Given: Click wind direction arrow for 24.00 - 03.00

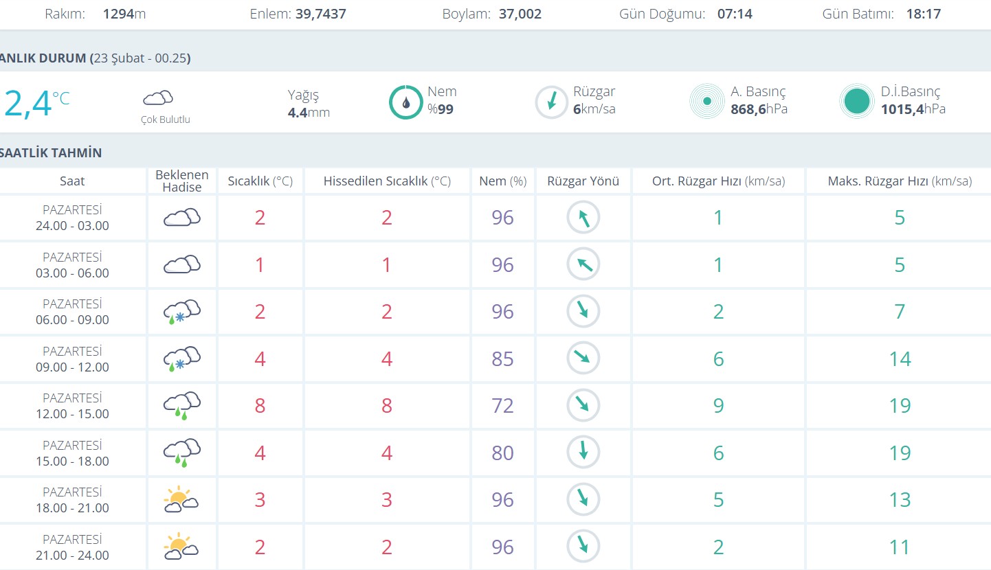Looking at the screenshot, I should click(x=583, y=218).
